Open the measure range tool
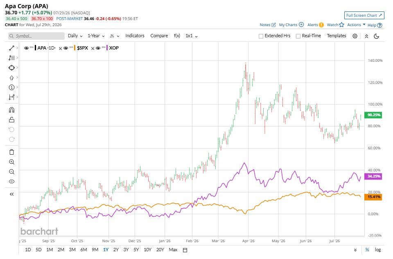The image size is (393, 259). pyautogui.click(x=11, y=97)
